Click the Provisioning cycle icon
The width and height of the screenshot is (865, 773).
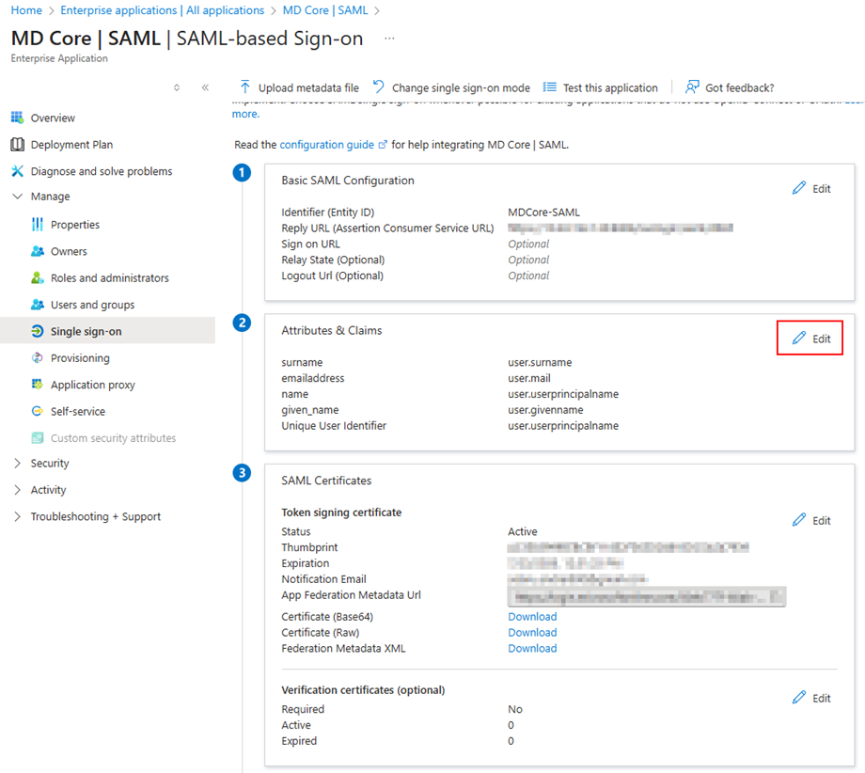pyautogui.click(x=37, y=357)
